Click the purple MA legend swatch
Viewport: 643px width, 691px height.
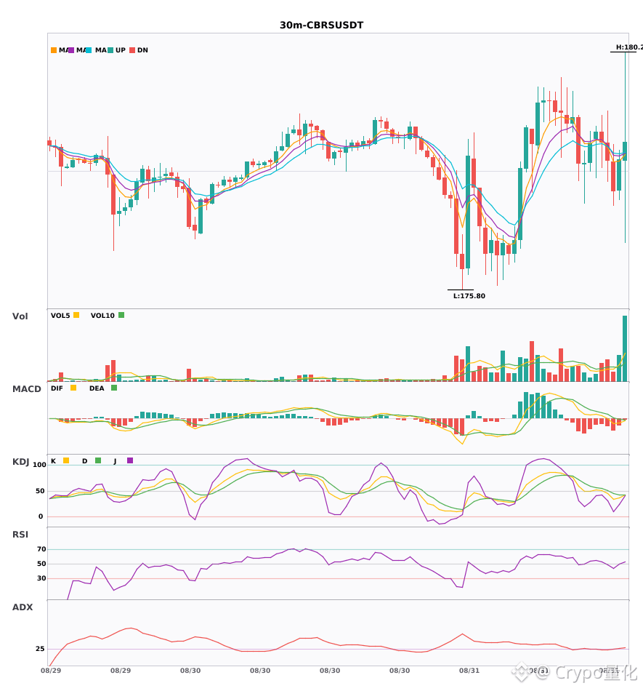tap(71, 50)
